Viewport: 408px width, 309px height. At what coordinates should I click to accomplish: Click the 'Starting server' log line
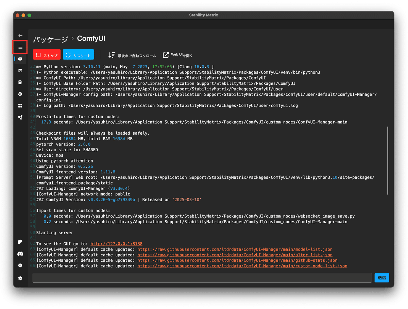(x=54, y=233)
